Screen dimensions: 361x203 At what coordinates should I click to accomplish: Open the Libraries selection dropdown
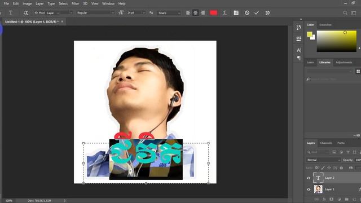click(x=329, y=72)
